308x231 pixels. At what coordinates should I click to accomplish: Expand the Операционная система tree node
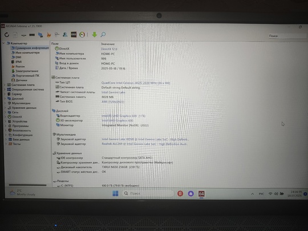pos(5,90)
